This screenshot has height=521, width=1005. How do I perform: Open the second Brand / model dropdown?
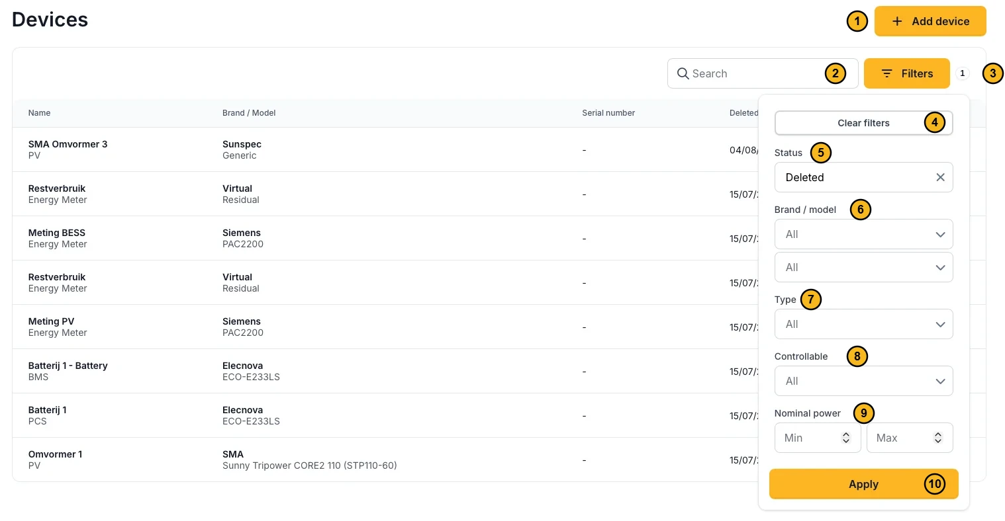(x=863, y=267)
